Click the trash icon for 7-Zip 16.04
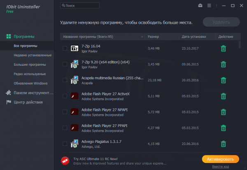 (x=224, y=48)
